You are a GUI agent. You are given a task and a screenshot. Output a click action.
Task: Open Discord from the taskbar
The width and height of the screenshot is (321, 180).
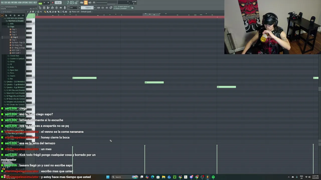click(191, 177)
